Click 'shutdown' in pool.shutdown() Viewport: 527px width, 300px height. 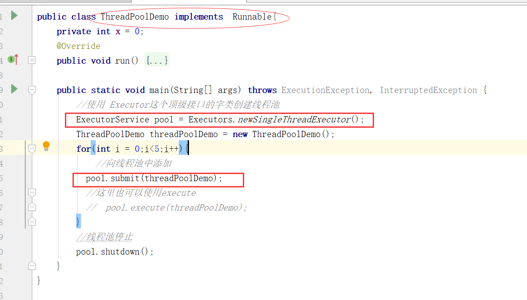pos(120,251)
